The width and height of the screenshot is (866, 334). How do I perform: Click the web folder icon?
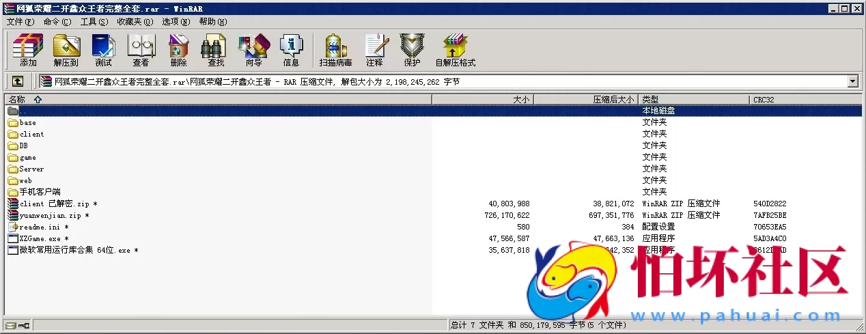tap(13, 181)
